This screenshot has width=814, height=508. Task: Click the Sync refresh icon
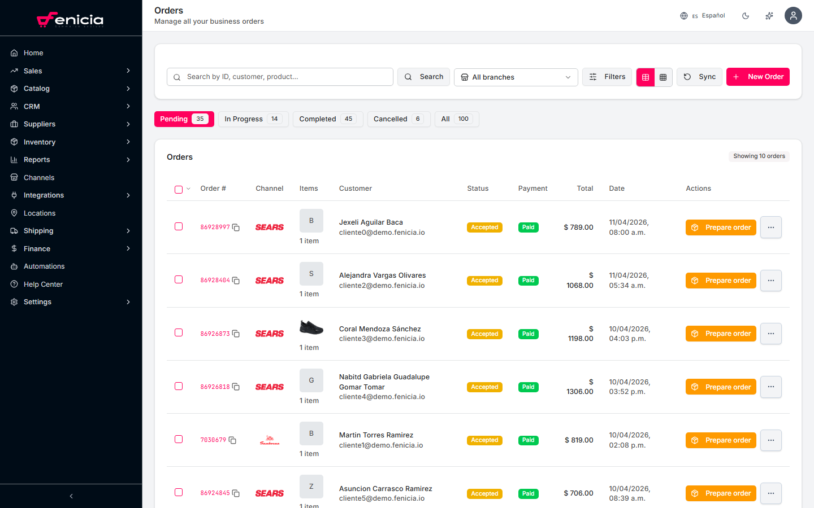(689, 76)
